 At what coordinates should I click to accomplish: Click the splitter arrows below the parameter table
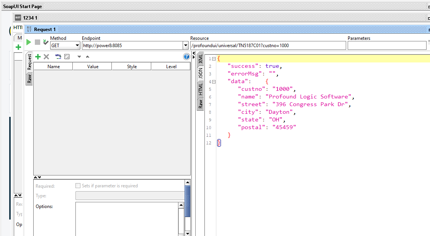point(37,177)
